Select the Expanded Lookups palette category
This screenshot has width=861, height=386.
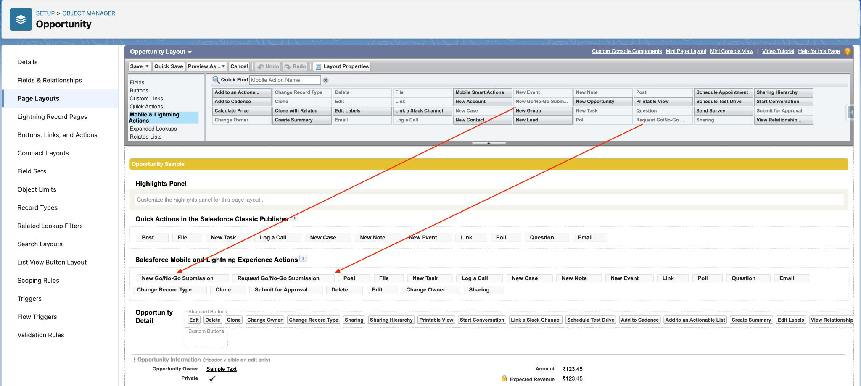(x=153, y=129)
